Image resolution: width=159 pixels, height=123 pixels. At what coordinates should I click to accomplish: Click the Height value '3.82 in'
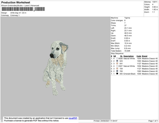tap(155, 7)
